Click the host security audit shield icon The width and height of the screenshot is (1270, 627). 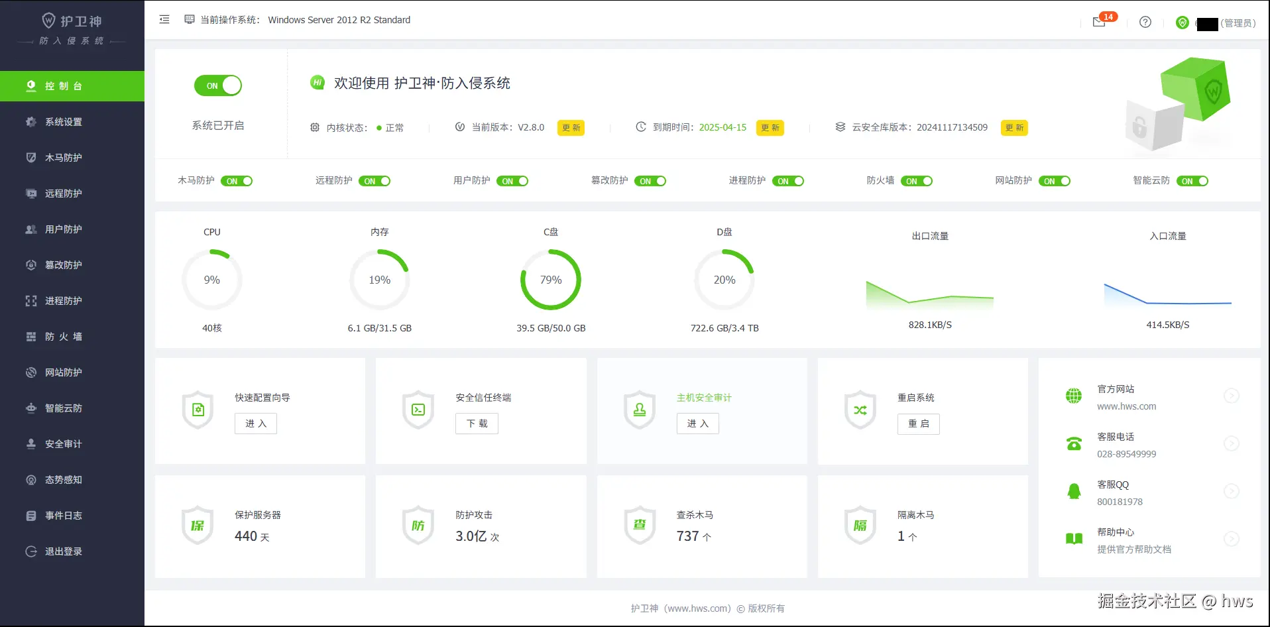pos(640,410)
